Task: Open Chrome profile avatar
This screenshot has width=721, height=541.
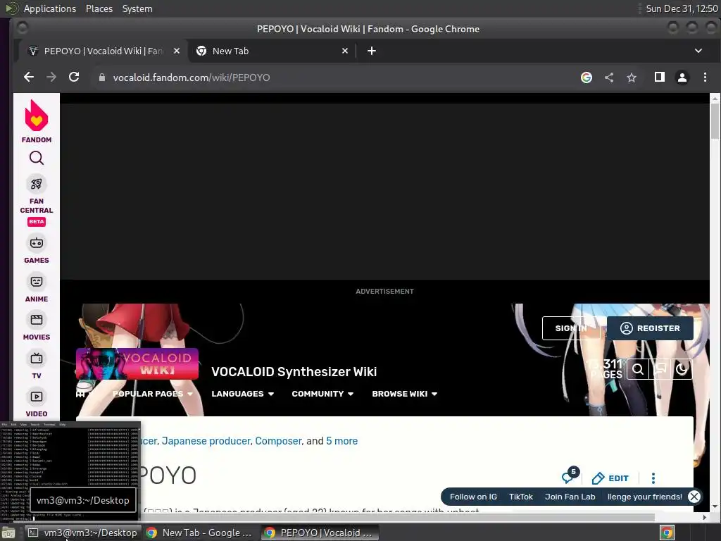Action: pos(682,77)
